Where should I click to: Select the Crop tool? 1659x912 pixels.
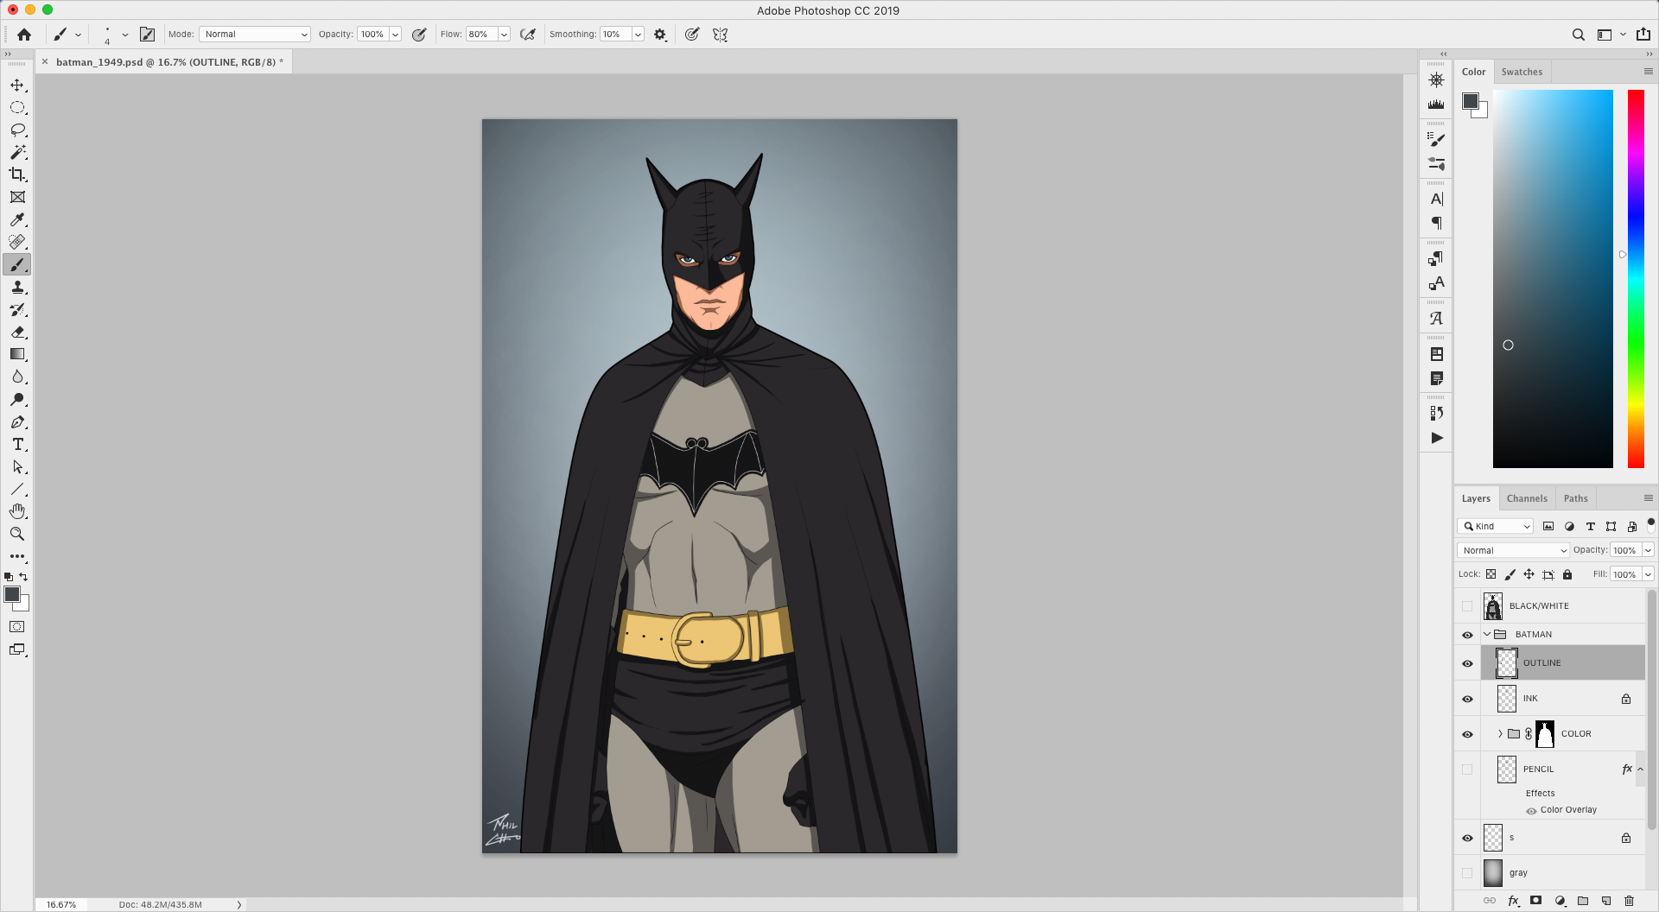17,174
